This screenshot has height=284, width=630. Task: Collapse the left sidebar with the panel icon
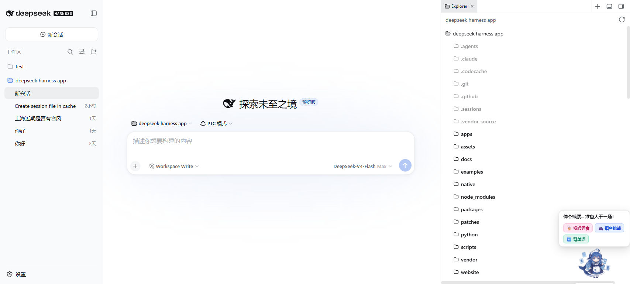pos(94,13)
